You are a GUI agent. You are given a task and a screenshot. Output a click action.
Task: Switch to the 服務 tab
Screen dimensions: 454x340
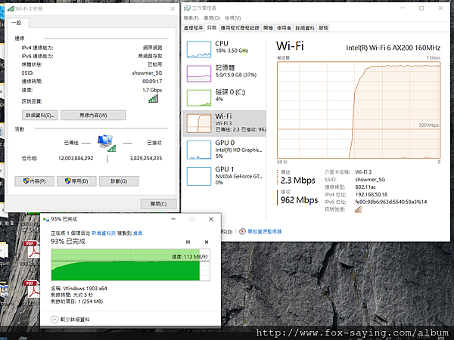323,28
